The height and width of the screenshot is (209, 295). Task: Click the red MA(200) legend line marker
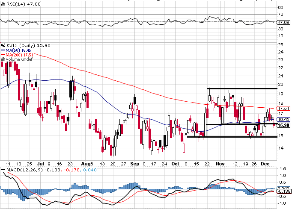coord(3,55)
